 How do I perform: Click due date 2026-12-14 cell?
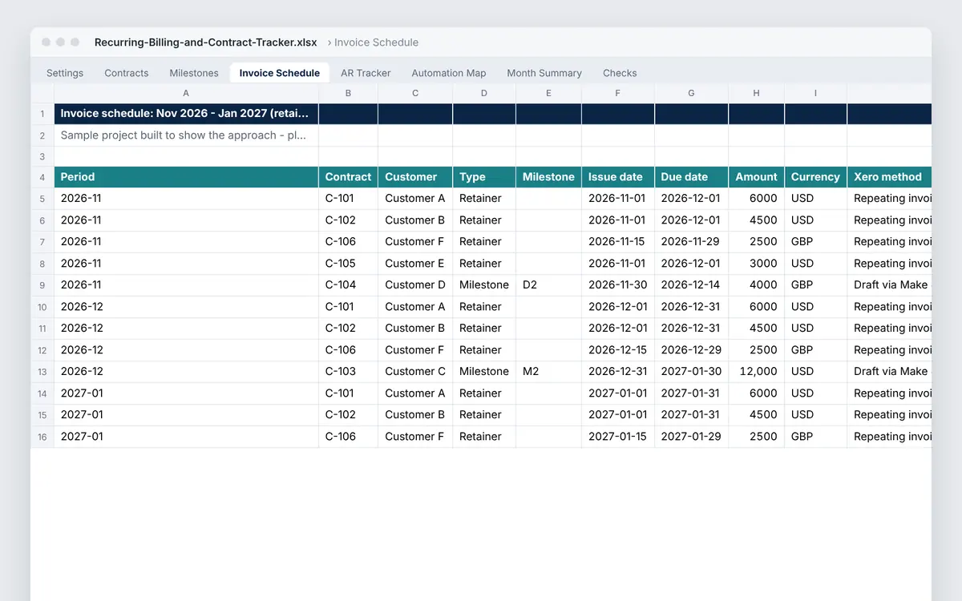(691, 284)
